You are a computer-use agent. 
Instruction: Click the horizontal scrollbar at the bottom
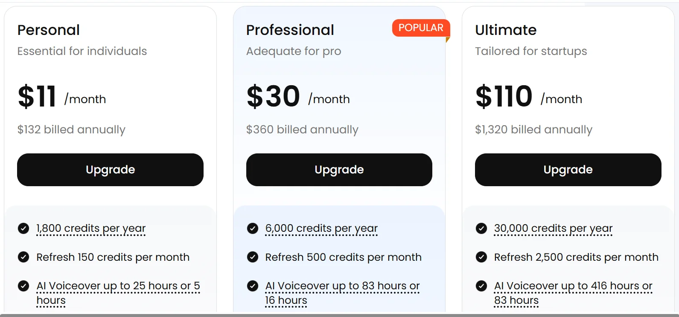(x=339, y=315)
